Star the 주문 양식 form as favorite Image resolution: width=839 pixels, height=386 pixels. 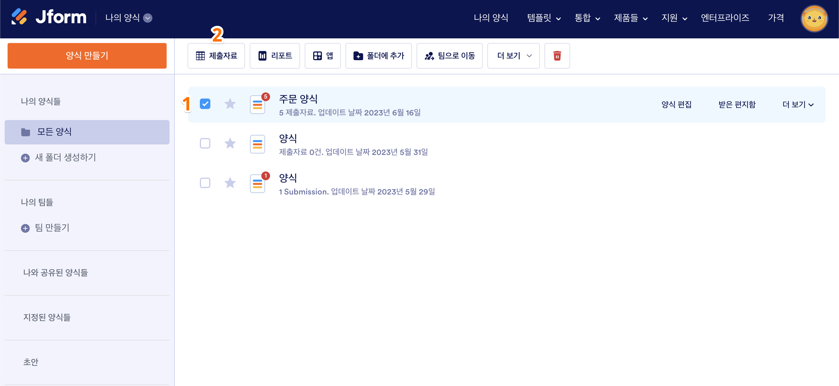point(230,104)
